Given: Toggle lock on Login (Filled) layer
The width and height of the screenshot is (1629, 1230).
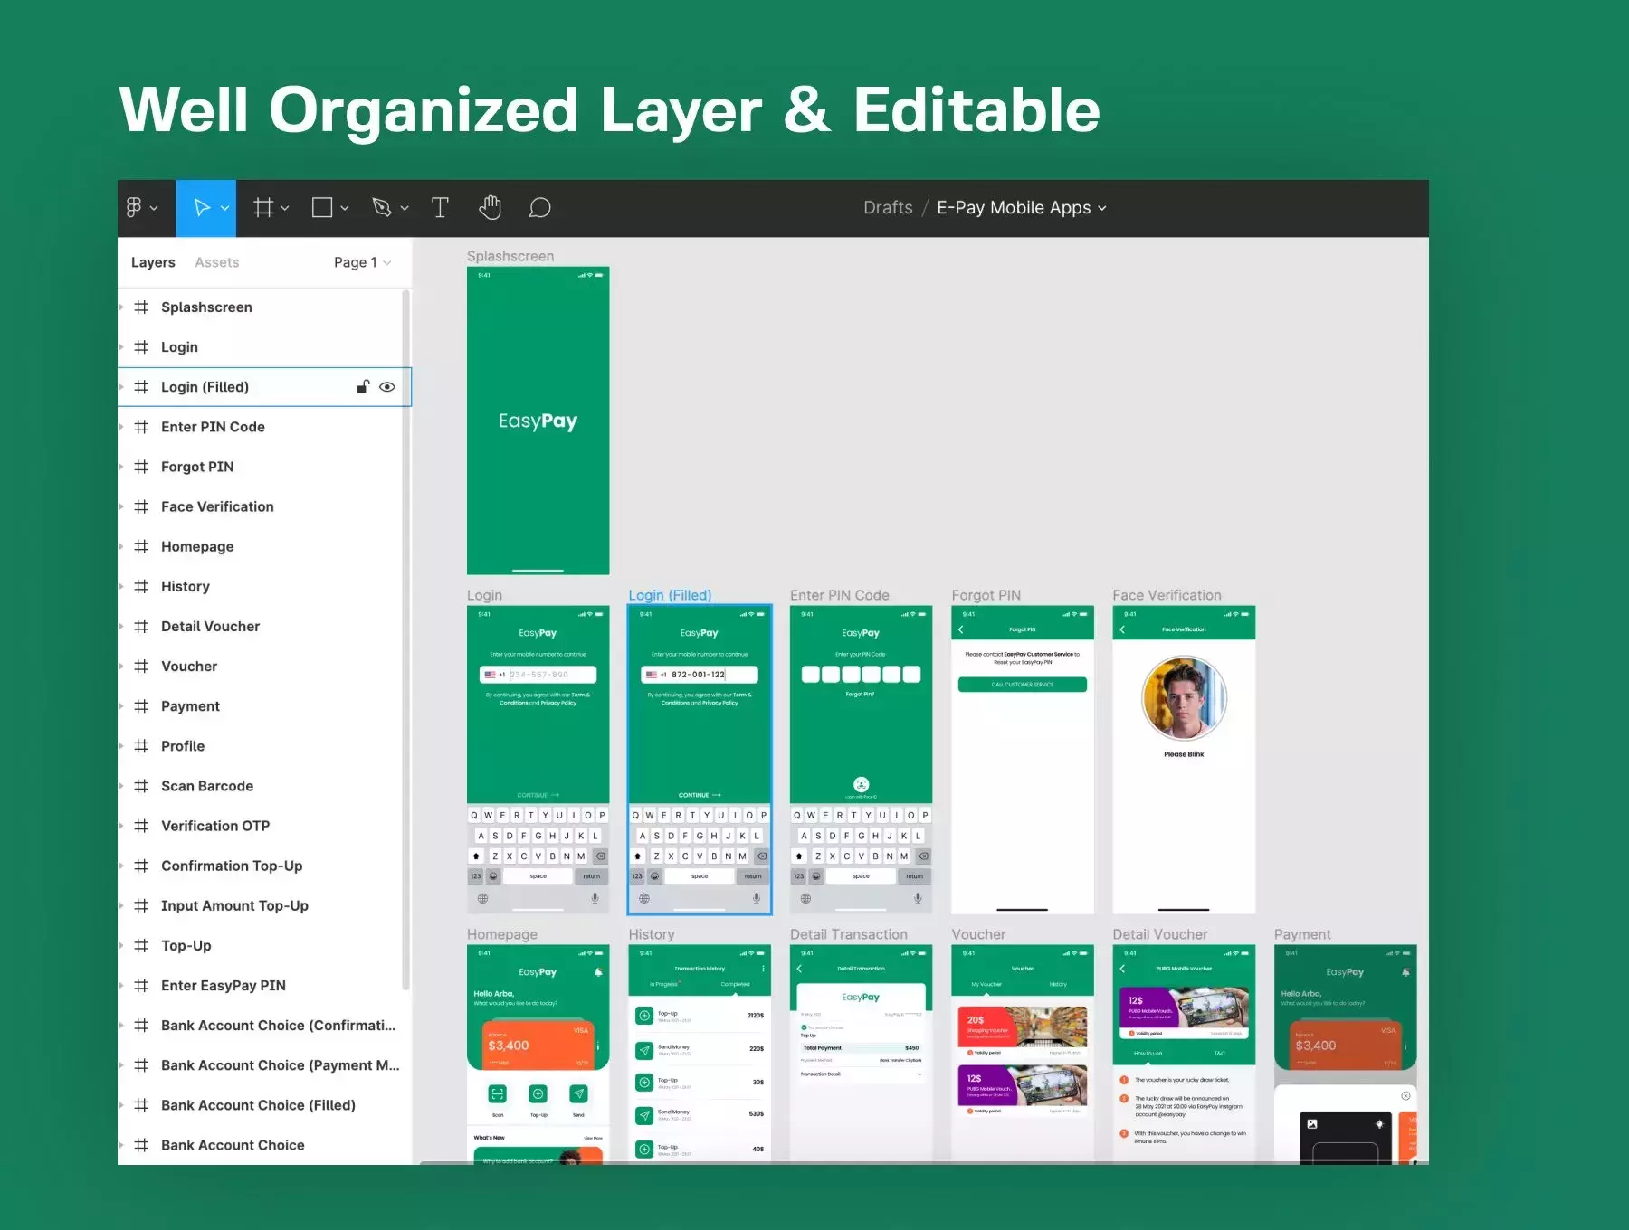Looking at the screenshot, I should pyautogui.click(x=363, y=387).
